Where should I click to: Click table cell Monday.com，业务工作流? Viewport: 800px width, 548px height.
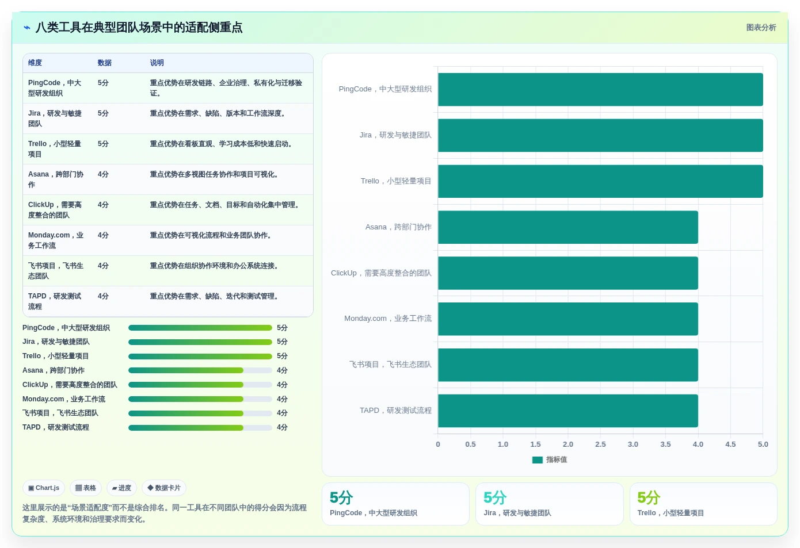tap(56, 240)
